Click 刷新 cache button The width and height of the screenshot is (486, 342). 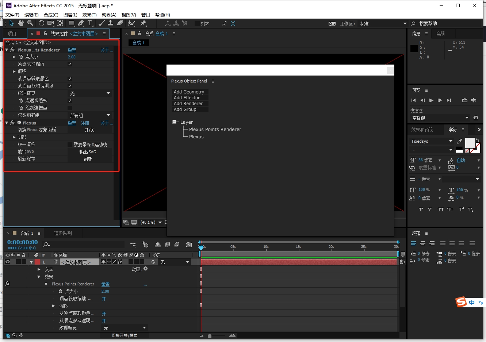pos(89,159)
